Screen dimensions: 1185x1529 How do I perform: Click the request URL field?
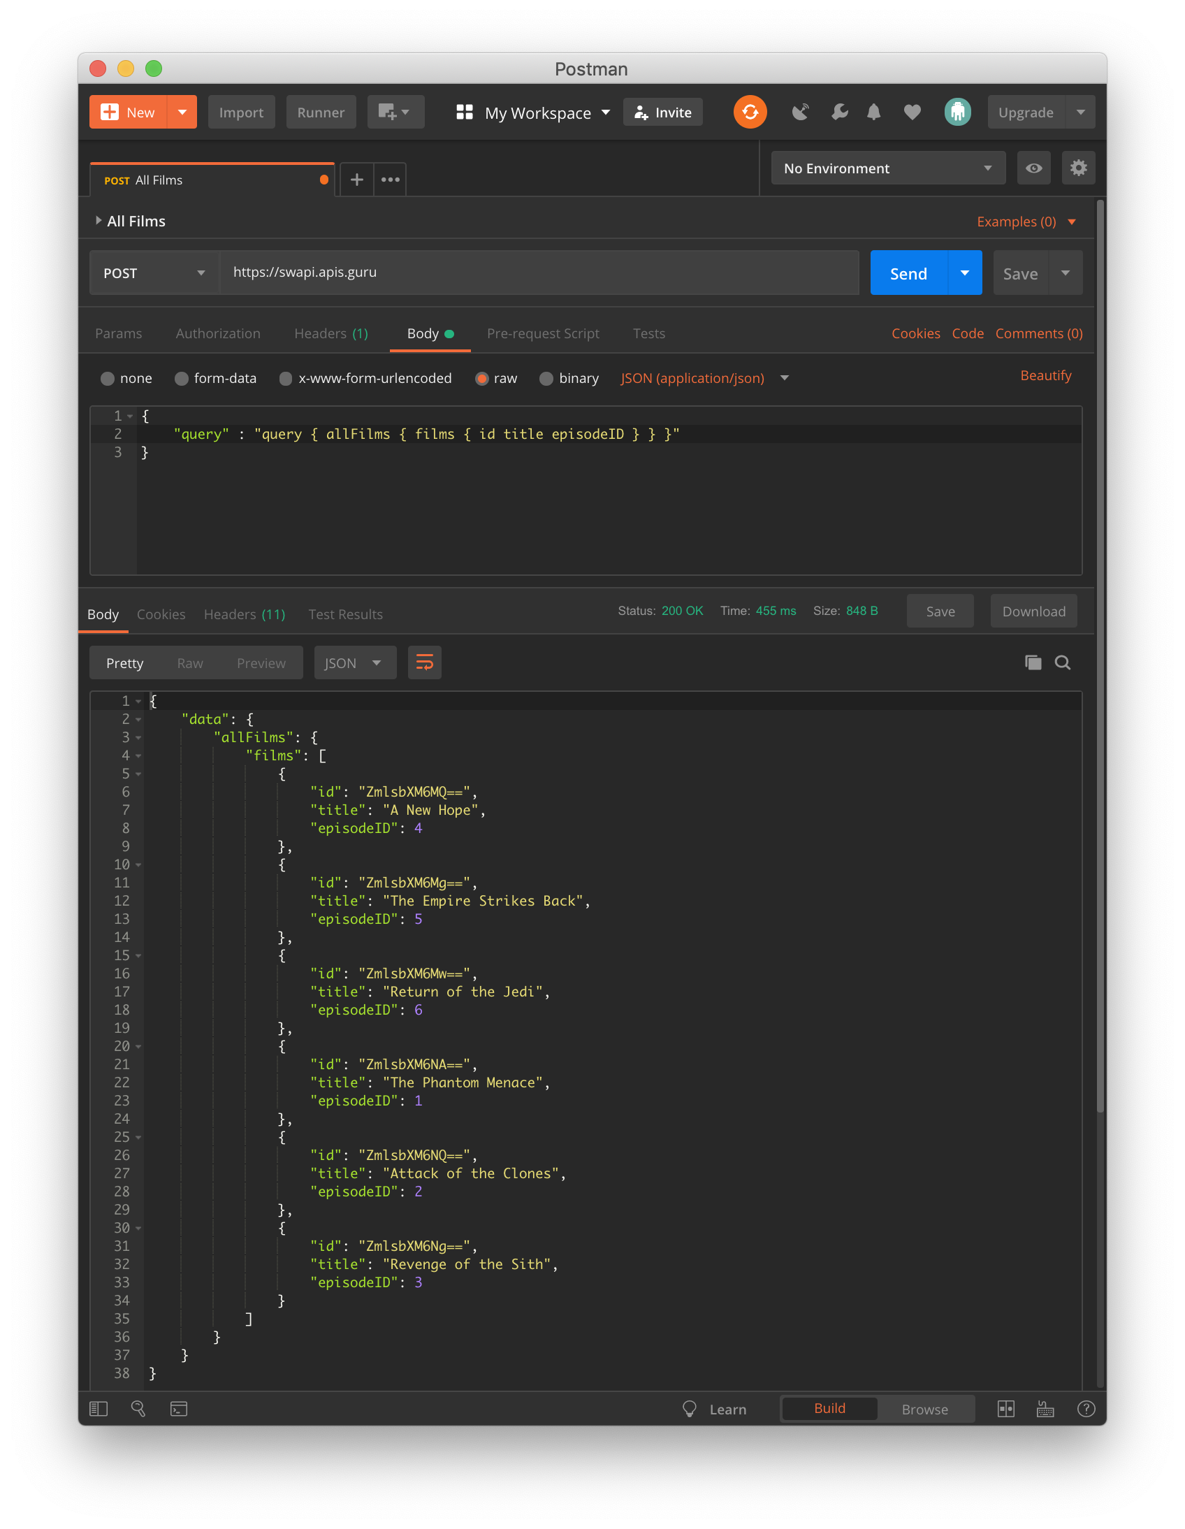539,273
